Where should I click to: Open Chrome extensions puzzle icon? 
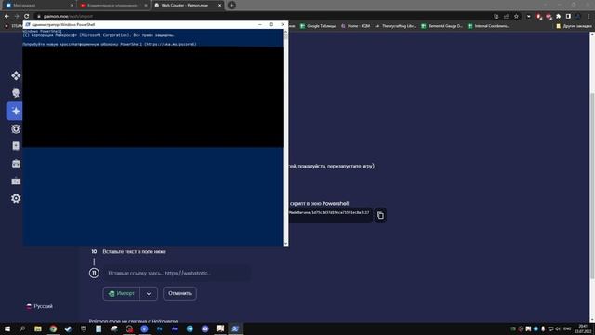pyautogui.click(x=558, y=17)
